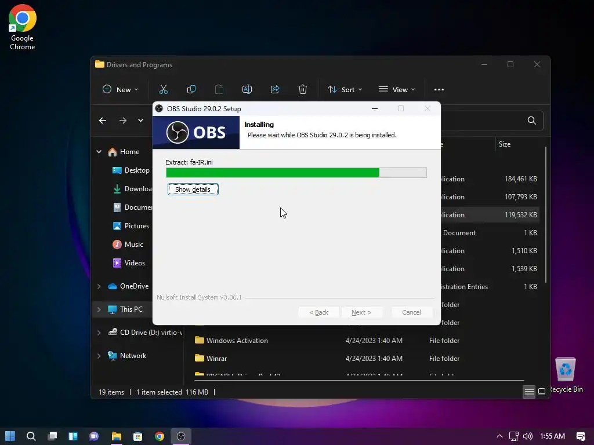Viewport: 594px width, 445px height.
Task: Select Music in navigation pane
Action: [128, 245]
